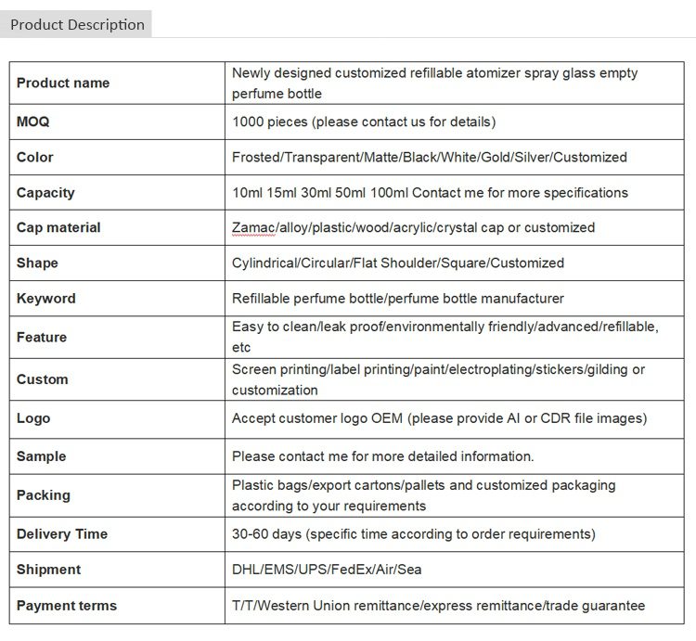The image size is (696, 641).
Task: Click the Product name row label
Action: point(63,83)
